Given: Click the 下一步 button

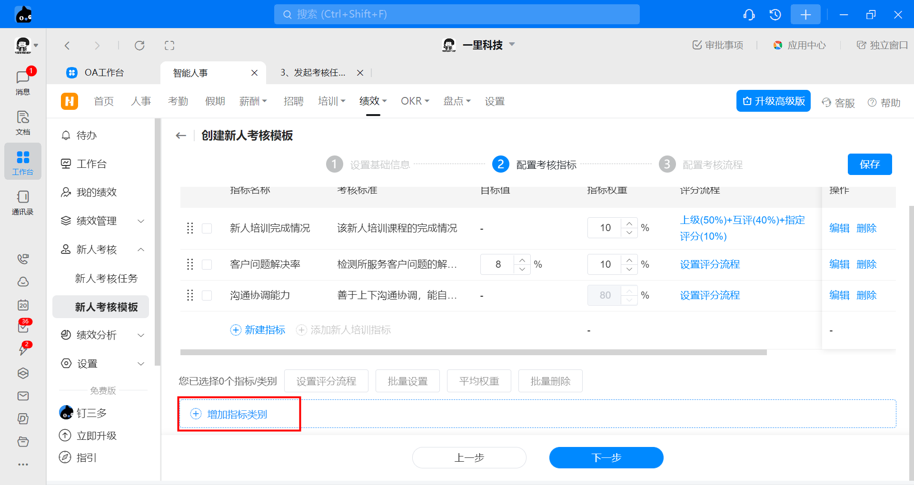Looking at the screenshot, I should coord(606,457).
